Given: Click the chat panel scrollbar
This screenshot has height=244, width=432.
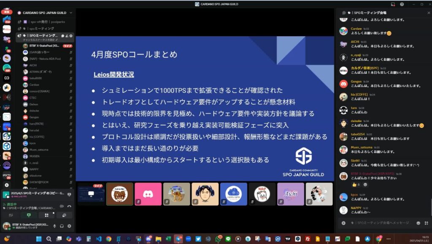Looking at the screenshot, I should coord(431,207).
